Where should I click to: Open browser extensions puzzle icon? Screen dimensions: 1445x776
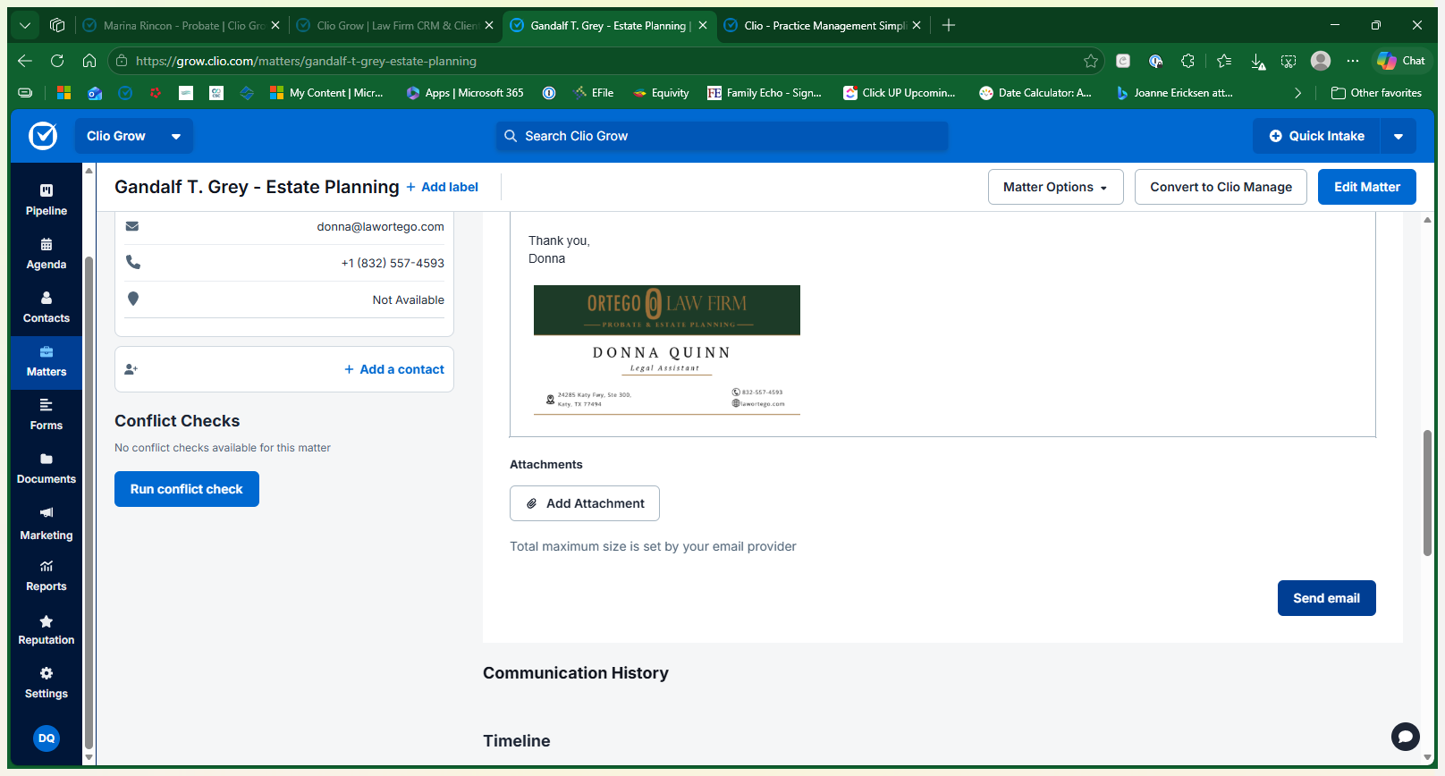pos(1187,61)
